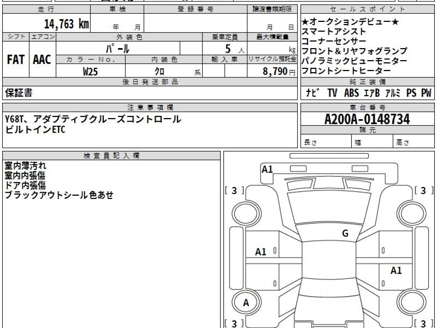Click the エアコン header cell
Image resolution: width=437 pixels, height=328 pixels.
42,37
